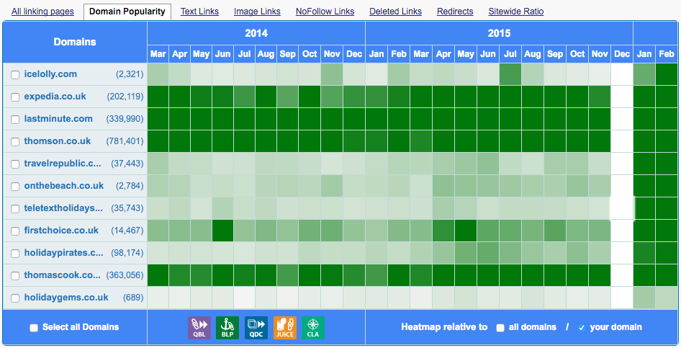Click firstchoice.co.uk Jun 2014 heatmap cell
This screenshot has width=681, height=348.
[x=223, y=231]
